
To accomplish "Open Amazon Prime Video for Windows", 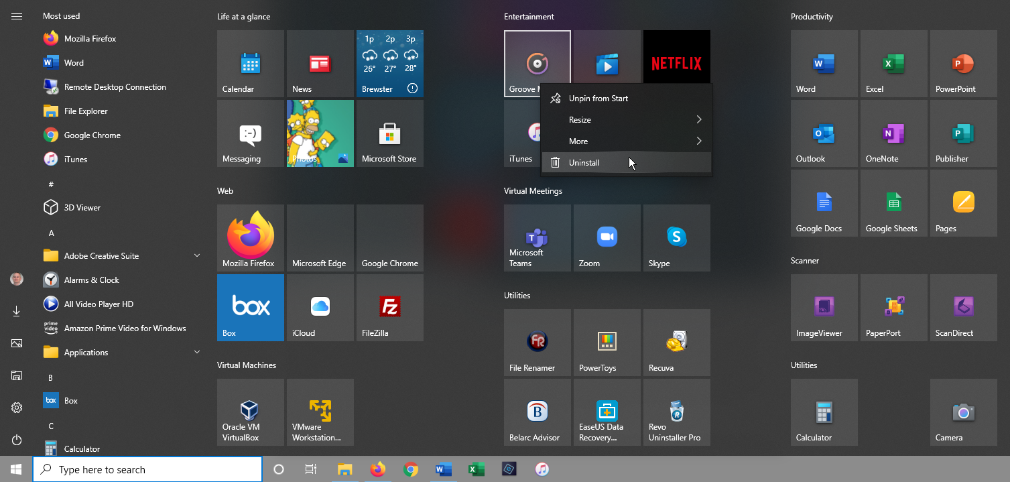I will tap(122, 328).
